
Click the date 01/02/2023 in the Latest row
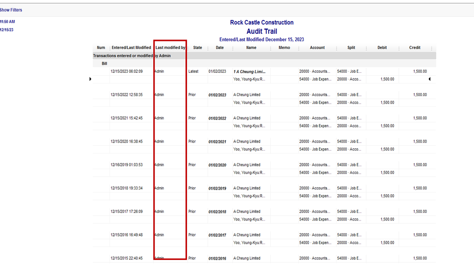(217, 71)
